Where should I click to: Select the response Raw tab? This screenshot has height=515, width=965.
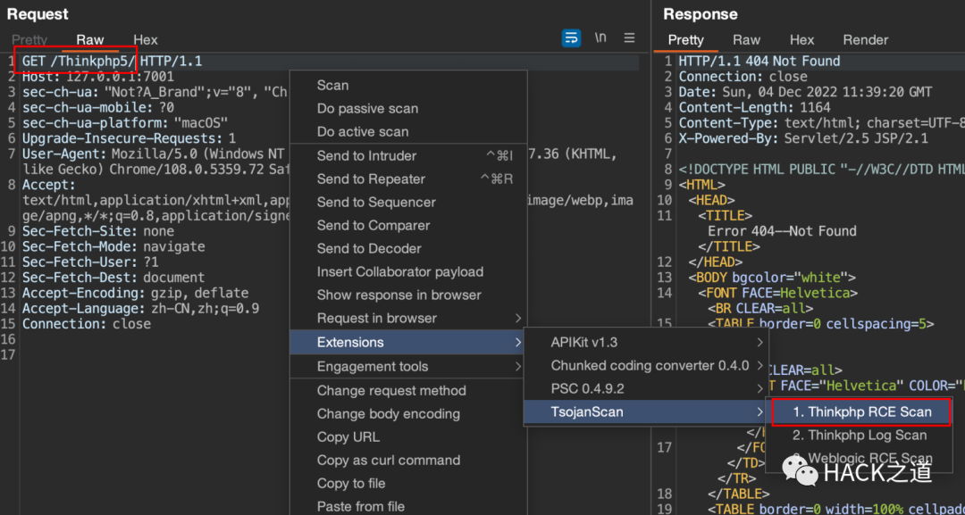pyautogui.click(x=746, y=40)
